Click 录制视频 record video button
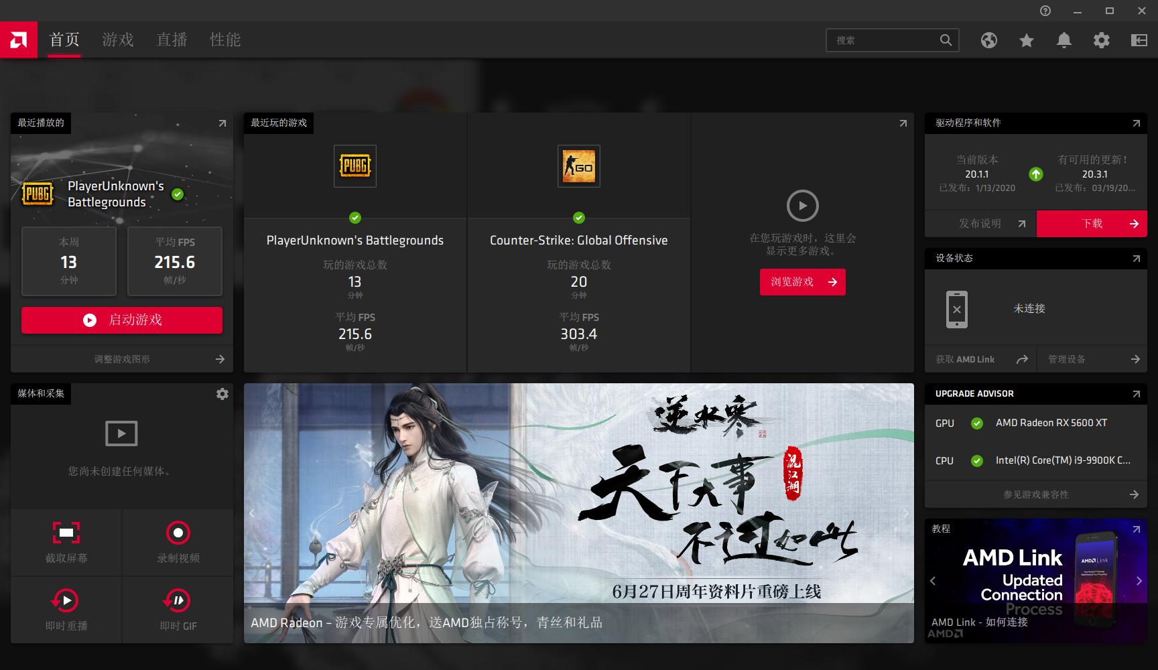 (x=178, y=543)
